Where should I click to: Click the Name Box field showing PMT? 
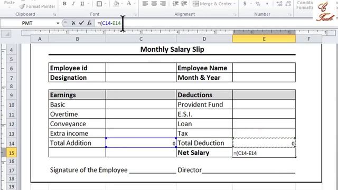[27, 23]
